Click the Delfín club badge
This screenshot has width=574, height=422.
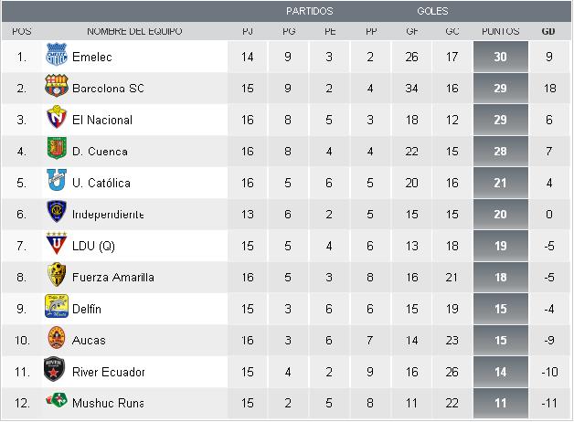pyautogui.click(x=57, y=309)
